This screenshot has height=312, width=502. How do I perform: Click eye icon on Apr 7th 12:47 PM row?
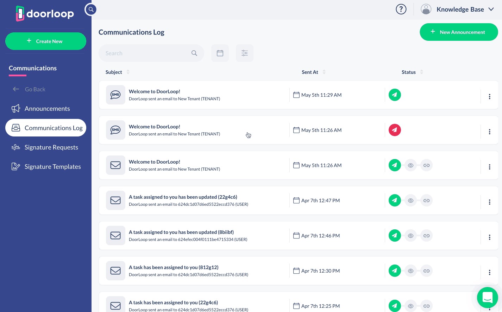click(x=410, y=200)
